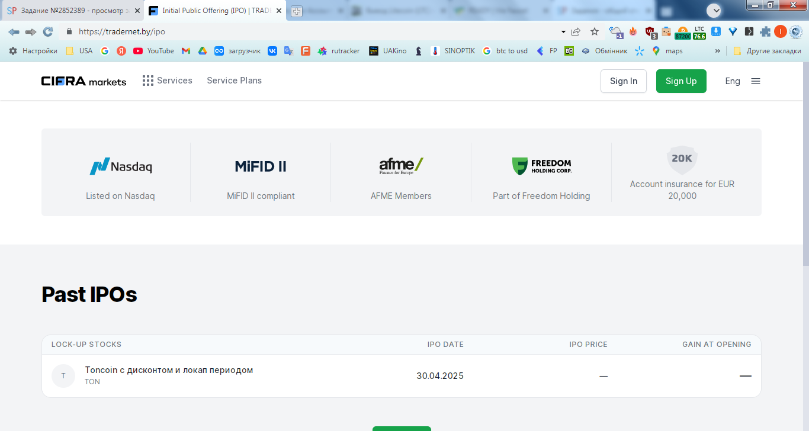The image size is (809, 431).
Task: Click the Nasdaq logo
Action: [x=121, y=166]
